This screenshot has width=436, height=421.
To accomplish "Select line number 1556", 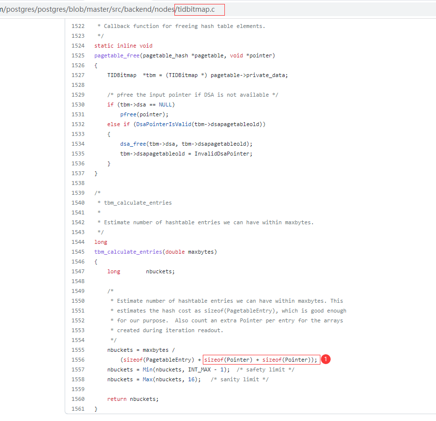I will click(78, 360).
